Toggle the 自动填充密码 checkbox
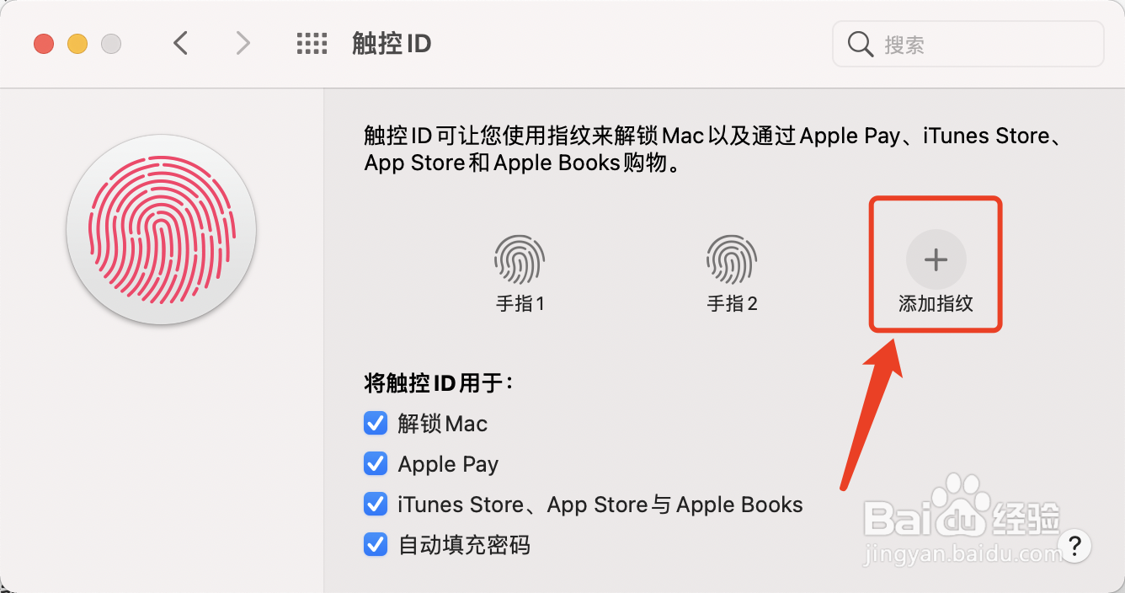 click(x=375, y=544)
